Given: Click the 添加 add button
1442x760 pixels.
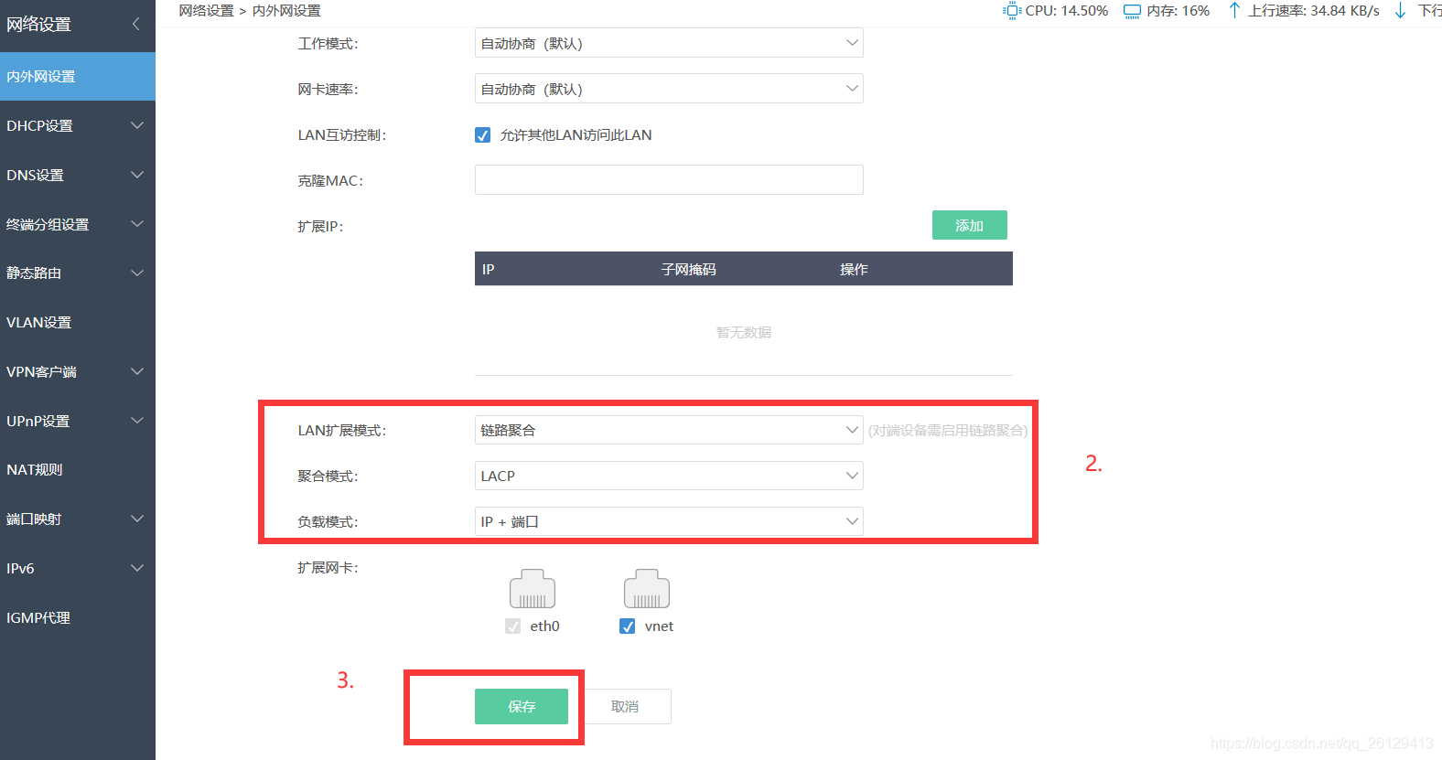Looking at the screenshot, I should tap(970, 225).
